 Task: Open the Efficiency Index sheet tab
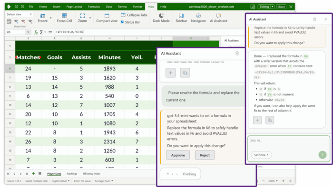click(91, 174)
